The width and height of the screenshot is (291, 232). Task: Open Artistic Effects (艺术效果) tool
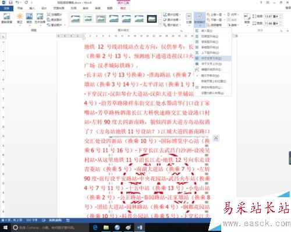click(x=40, y=19)
